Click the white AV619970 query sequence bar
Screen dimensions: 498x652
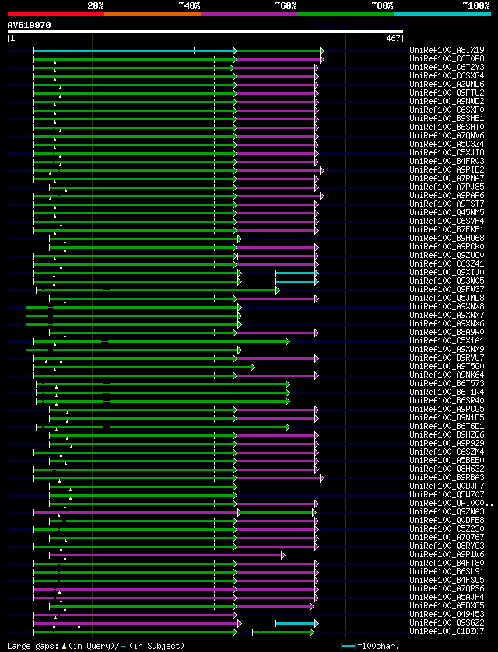(x=205, y=32)
